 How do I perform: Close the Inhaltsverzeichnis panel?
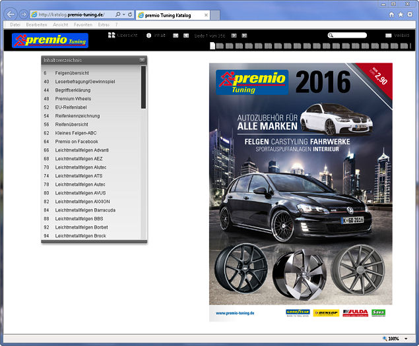pos(142,60)
